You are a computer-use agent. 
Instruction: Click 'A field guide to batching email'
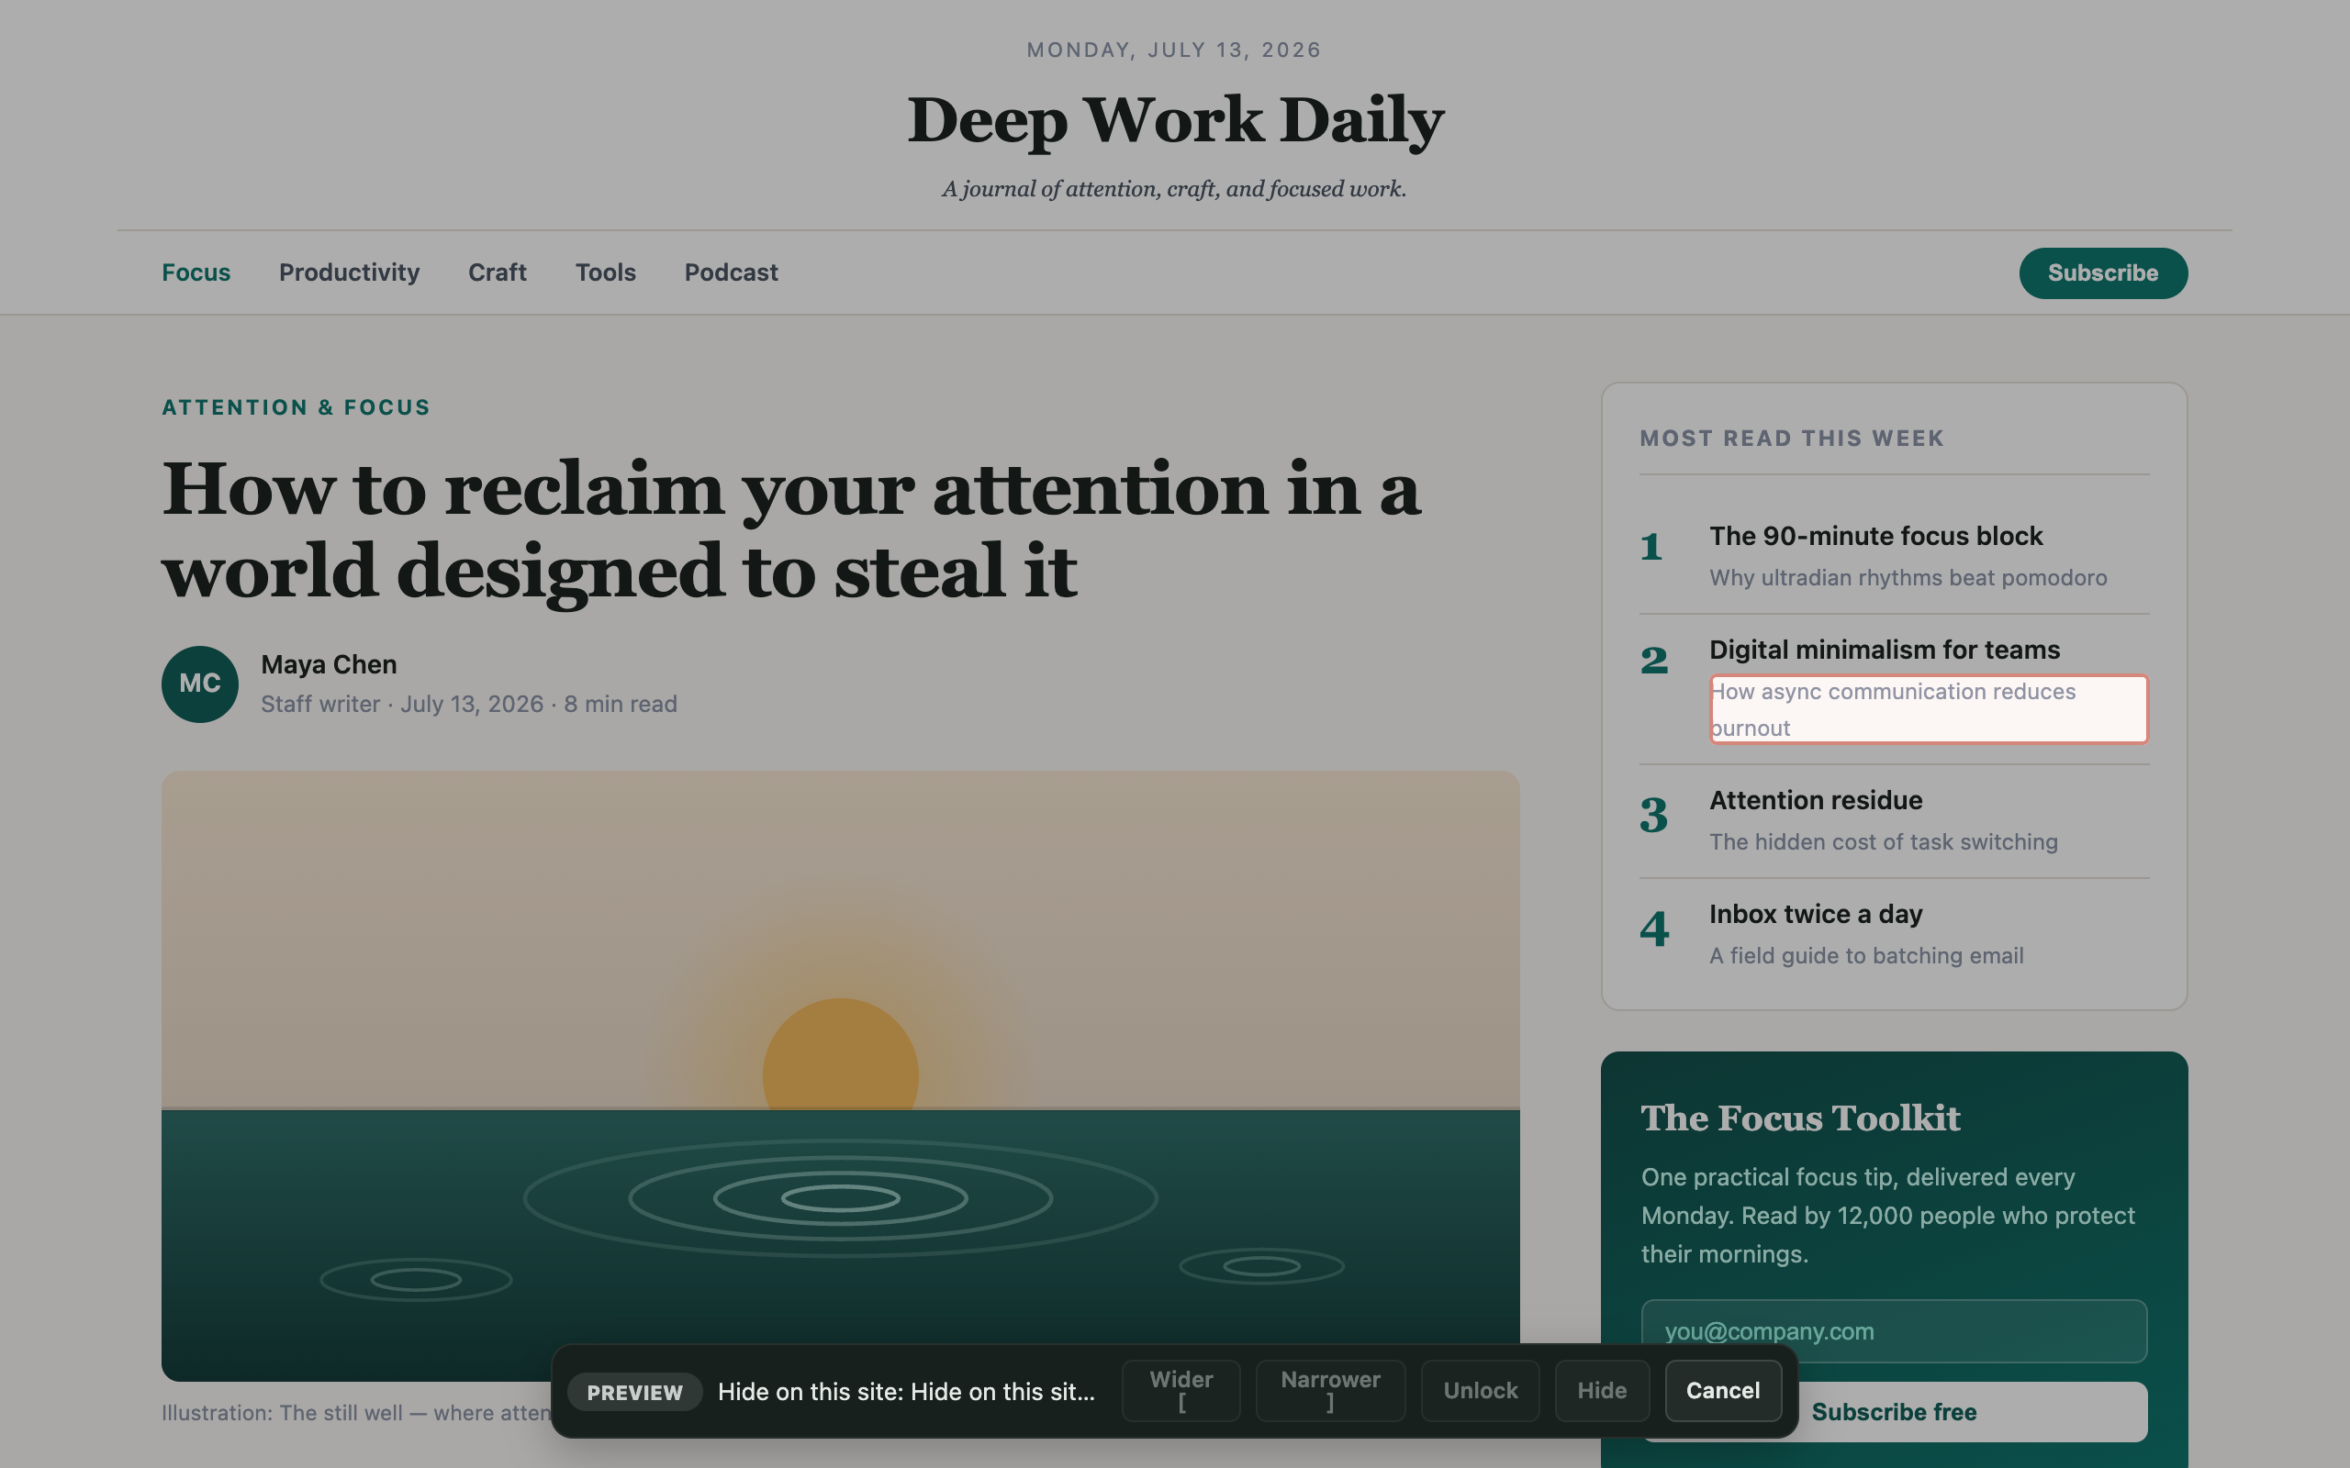pyautogui.click(x=1865, y=955)
